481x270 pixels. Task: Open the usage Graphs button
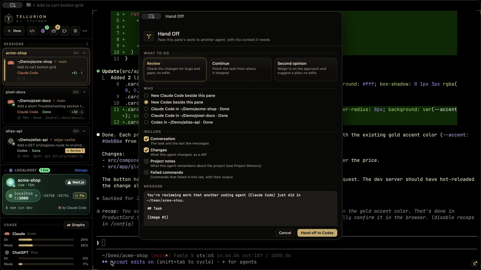click(x=76, y=225)
